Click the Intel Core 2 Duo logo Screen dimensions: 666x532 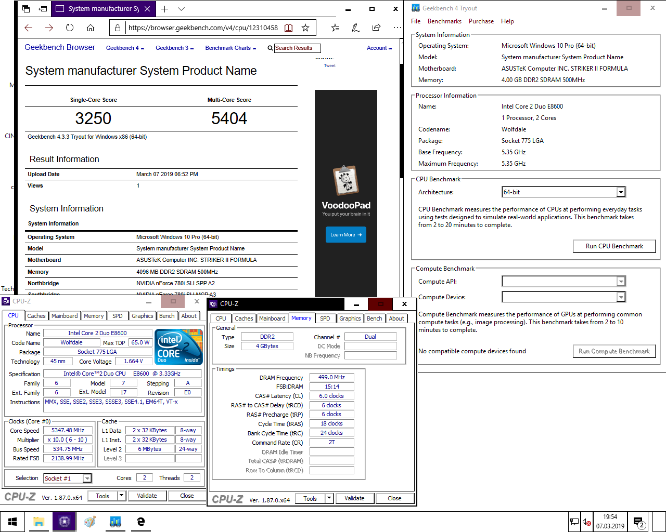(179, 347)
